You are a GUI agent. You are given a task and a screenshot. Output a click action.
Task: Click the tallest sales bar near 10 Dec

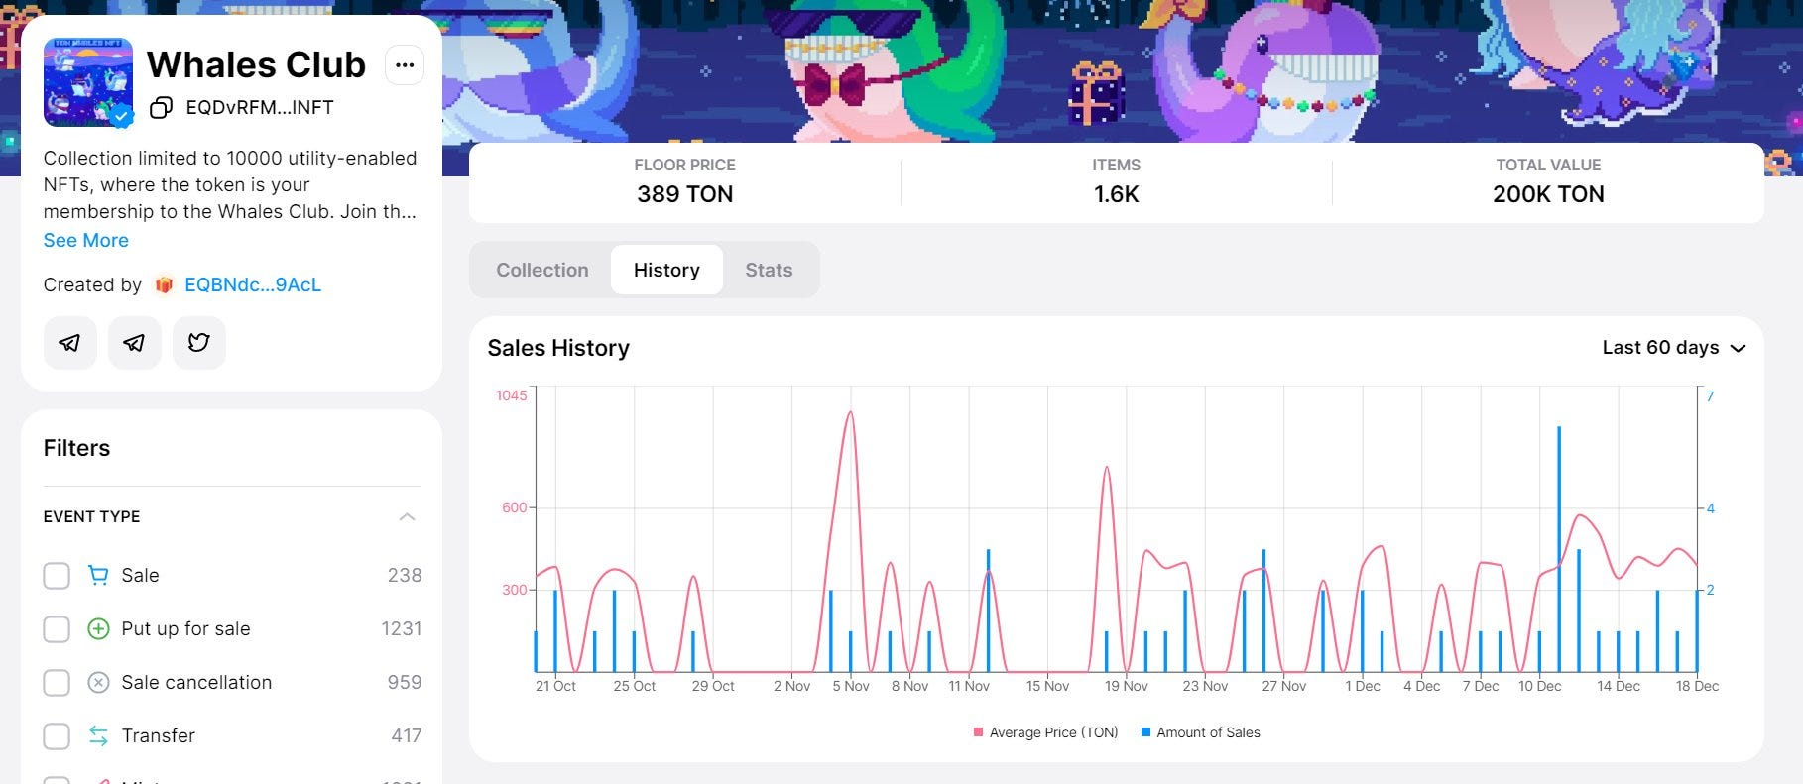point(1559,549)
